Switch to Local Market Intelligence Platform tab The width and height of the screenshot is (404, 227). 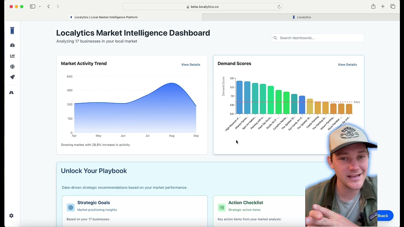103,17
